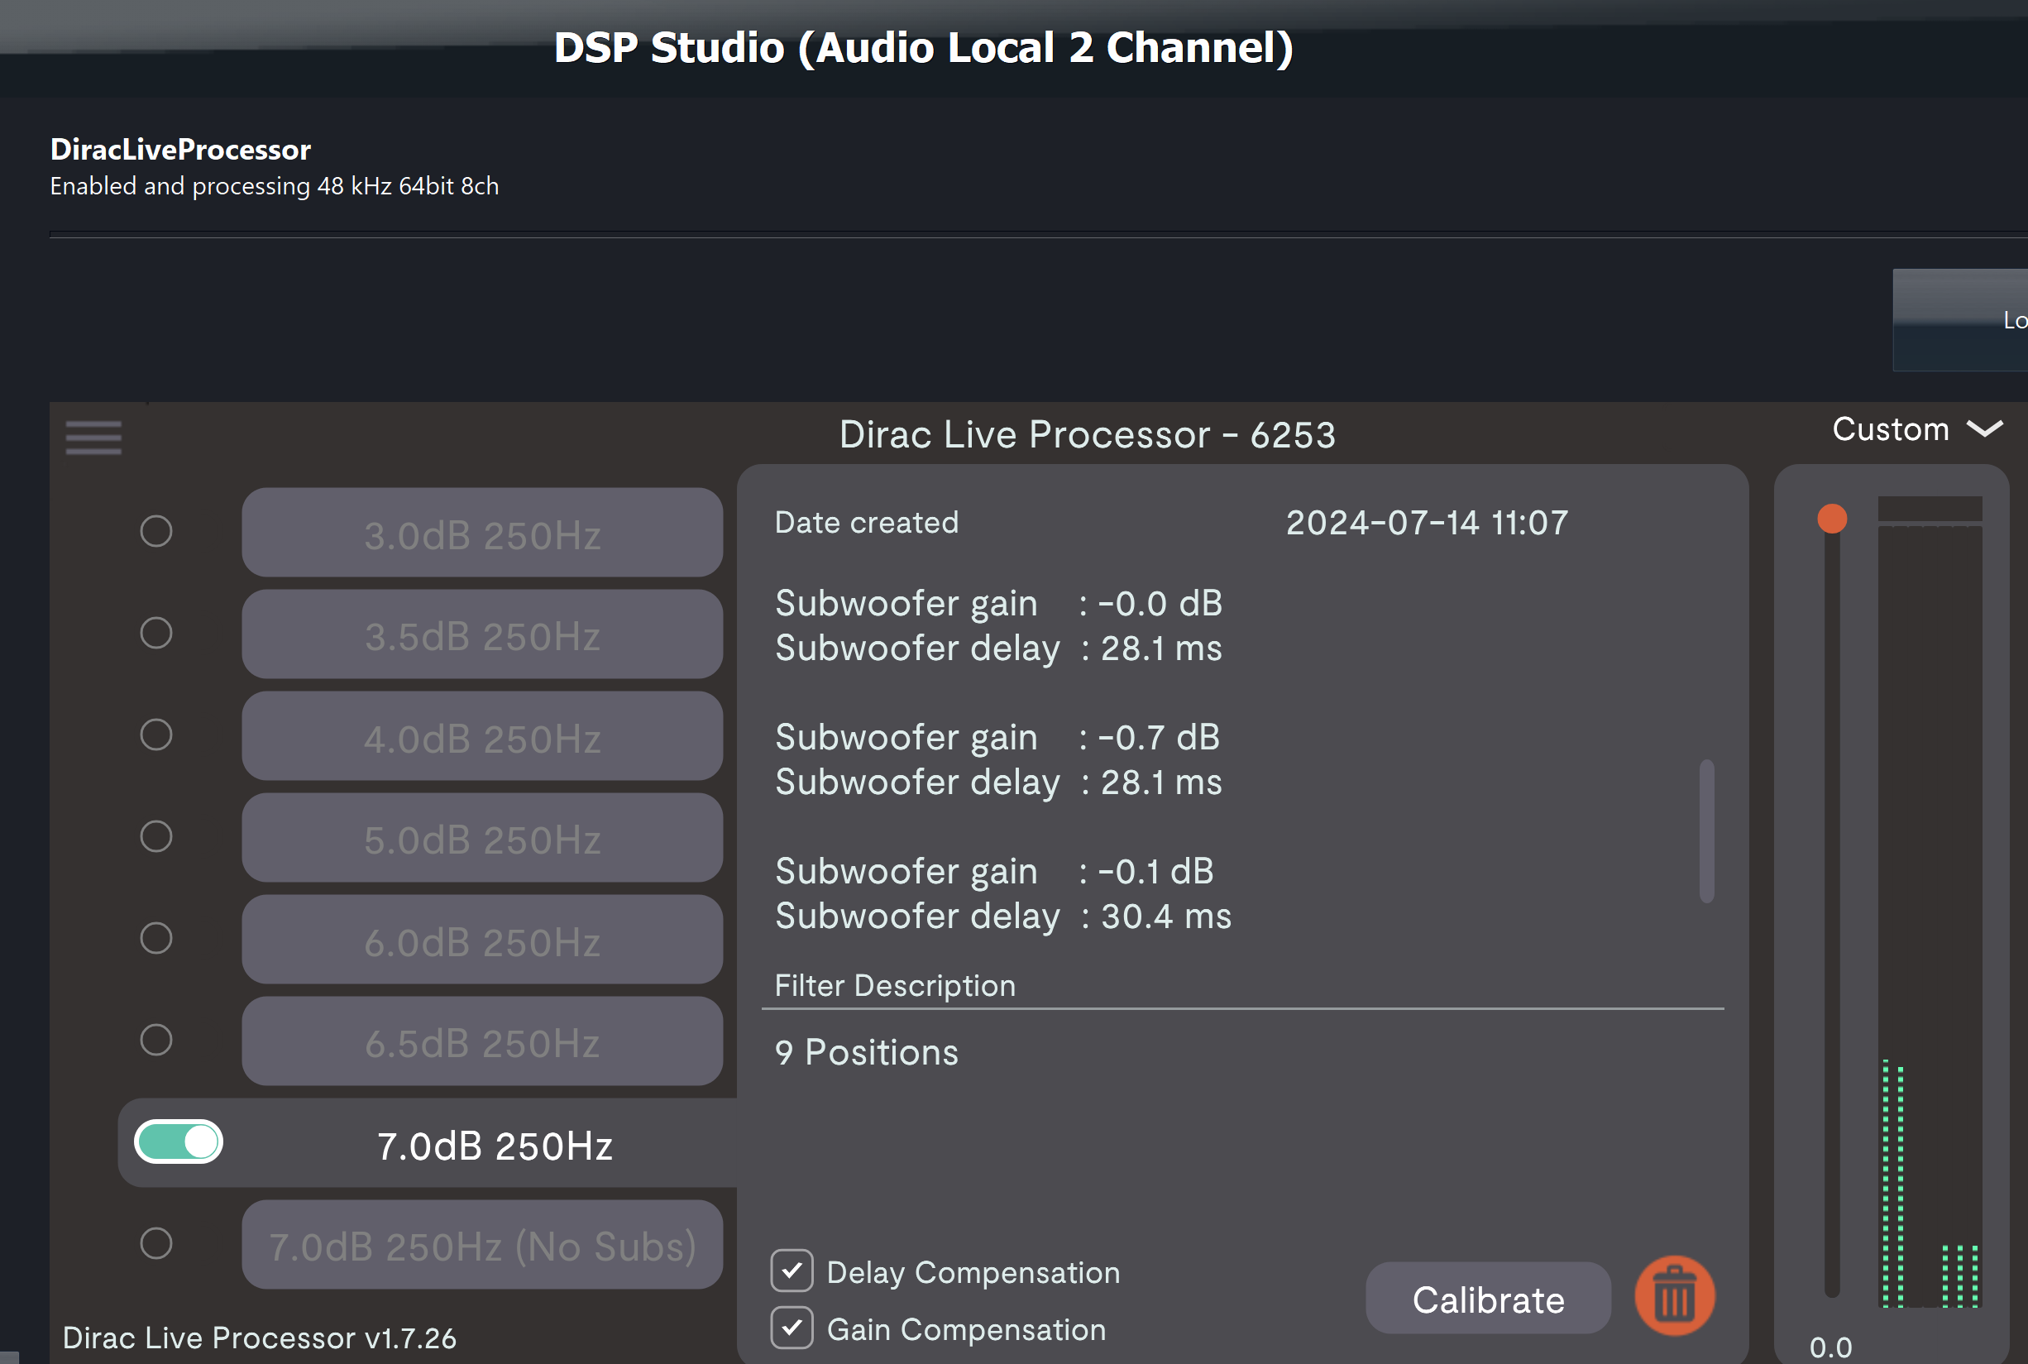Screen dimensions: 2028x1364
Task: Select the radio button for 7.0dB 250Hz (No Subs)
Action: click(x=155, y=1243)
